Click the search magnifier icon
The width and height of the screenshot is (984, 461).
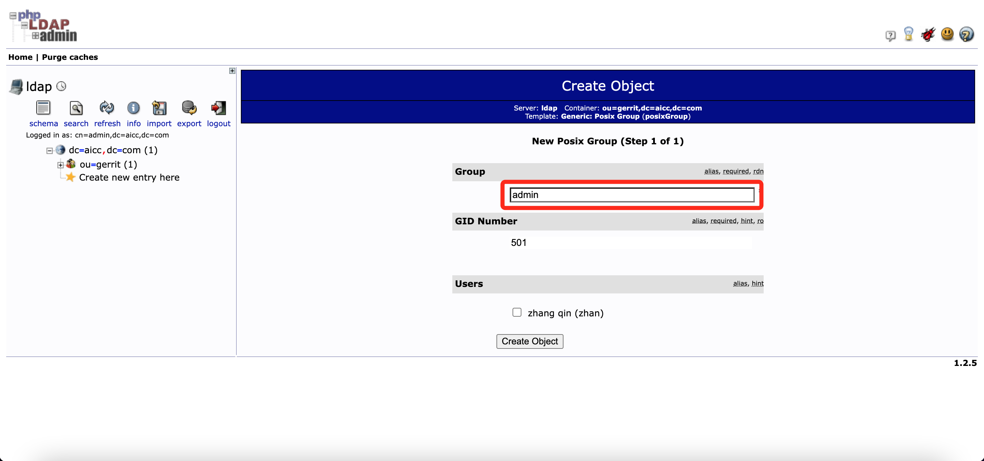(76, 108)
